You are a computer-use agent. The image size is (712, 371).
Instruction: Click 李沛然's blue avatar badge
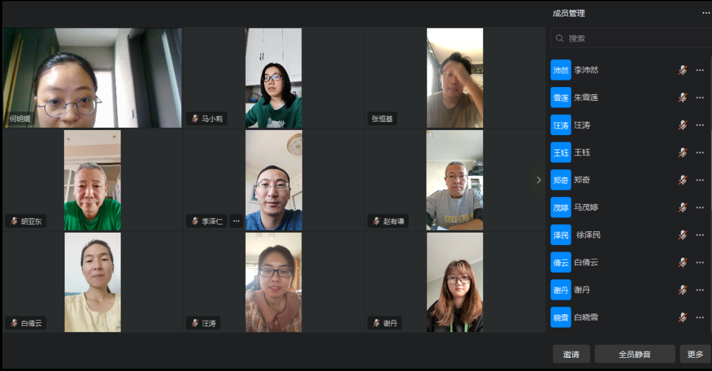point(561,70)
